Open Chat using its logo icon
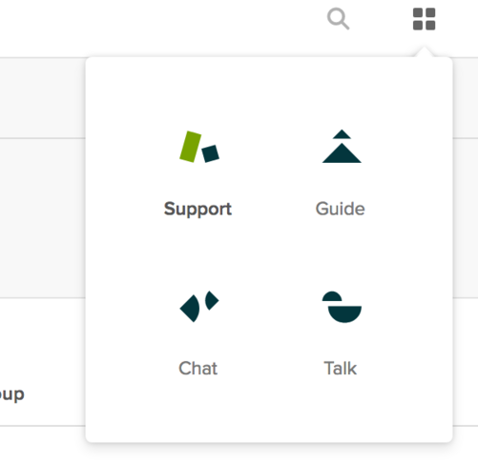This screenshot has height=463, width=478. pyautogui.click(x=199, y=307)
